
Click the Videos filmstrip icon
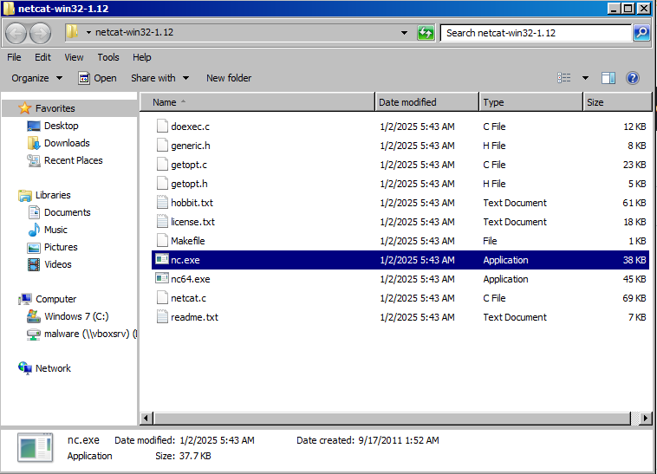[34, 264]
